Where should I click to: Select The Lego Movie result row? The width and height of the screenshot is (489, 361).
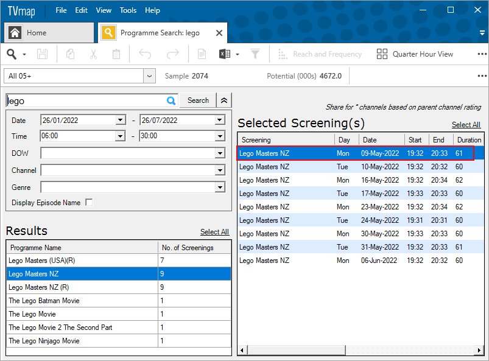119,314
